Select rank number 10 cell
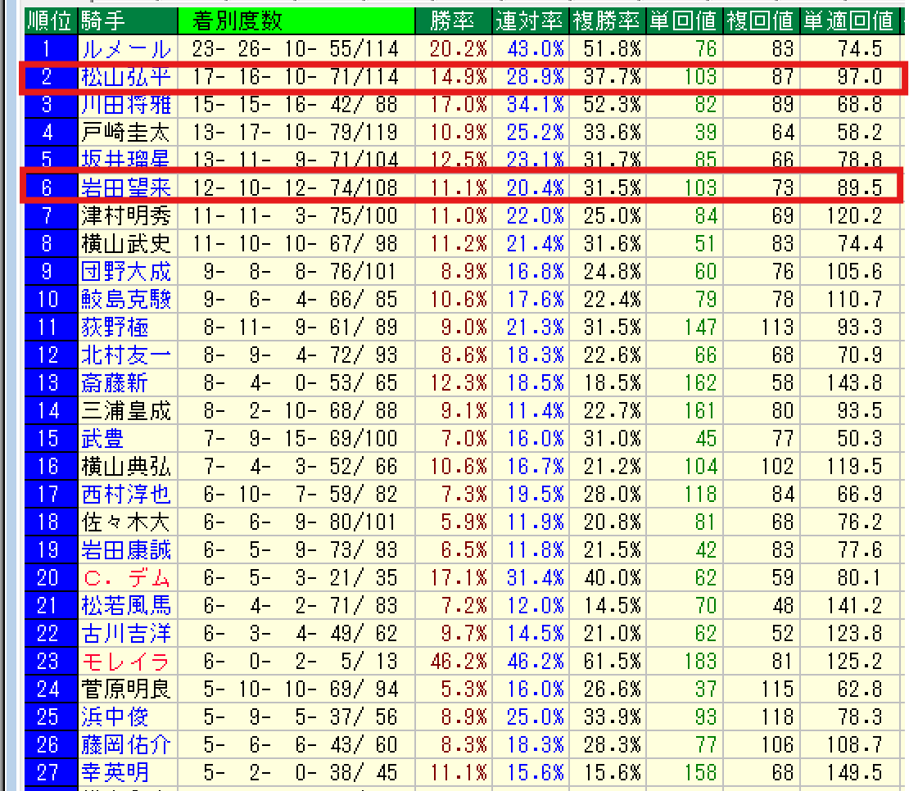909x791 pixels. pos(49,300)
